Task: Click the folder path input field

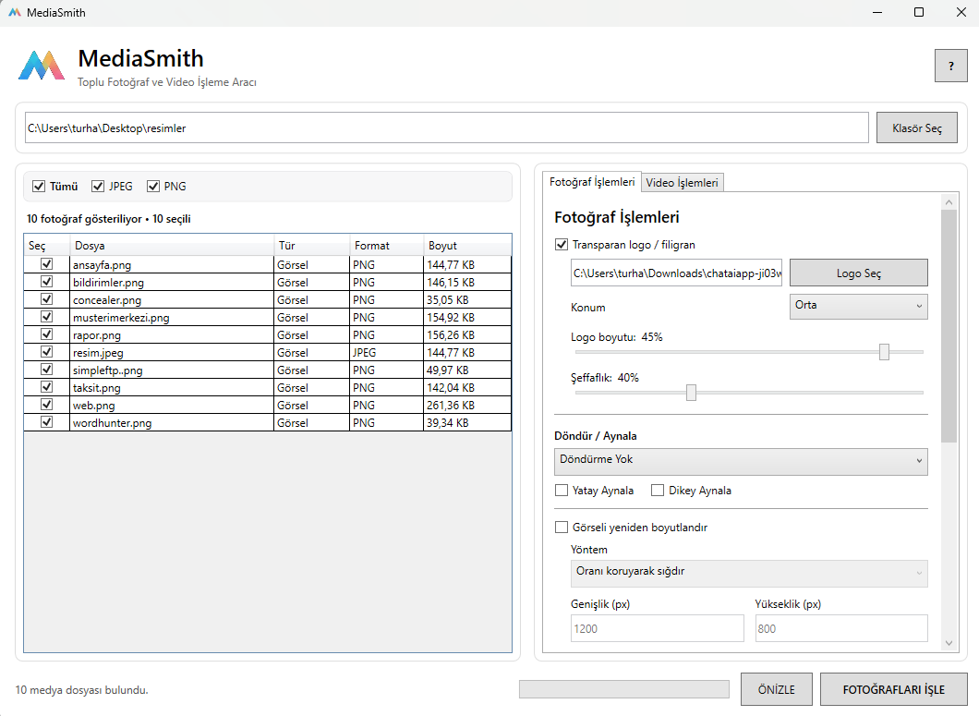Action: pos(446,128)
